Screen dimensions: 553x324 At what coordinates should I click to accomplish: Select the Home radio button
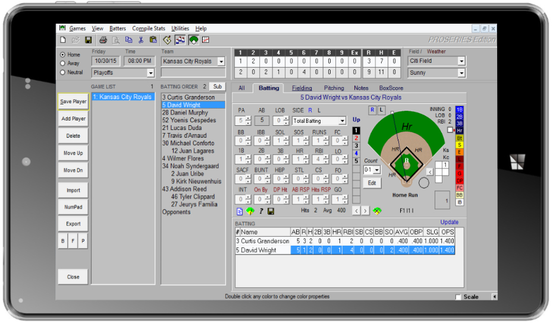click(63, 55)
